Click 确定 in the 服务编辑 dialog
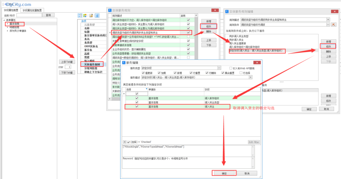341x179 pixels. [x=224, y=173]
